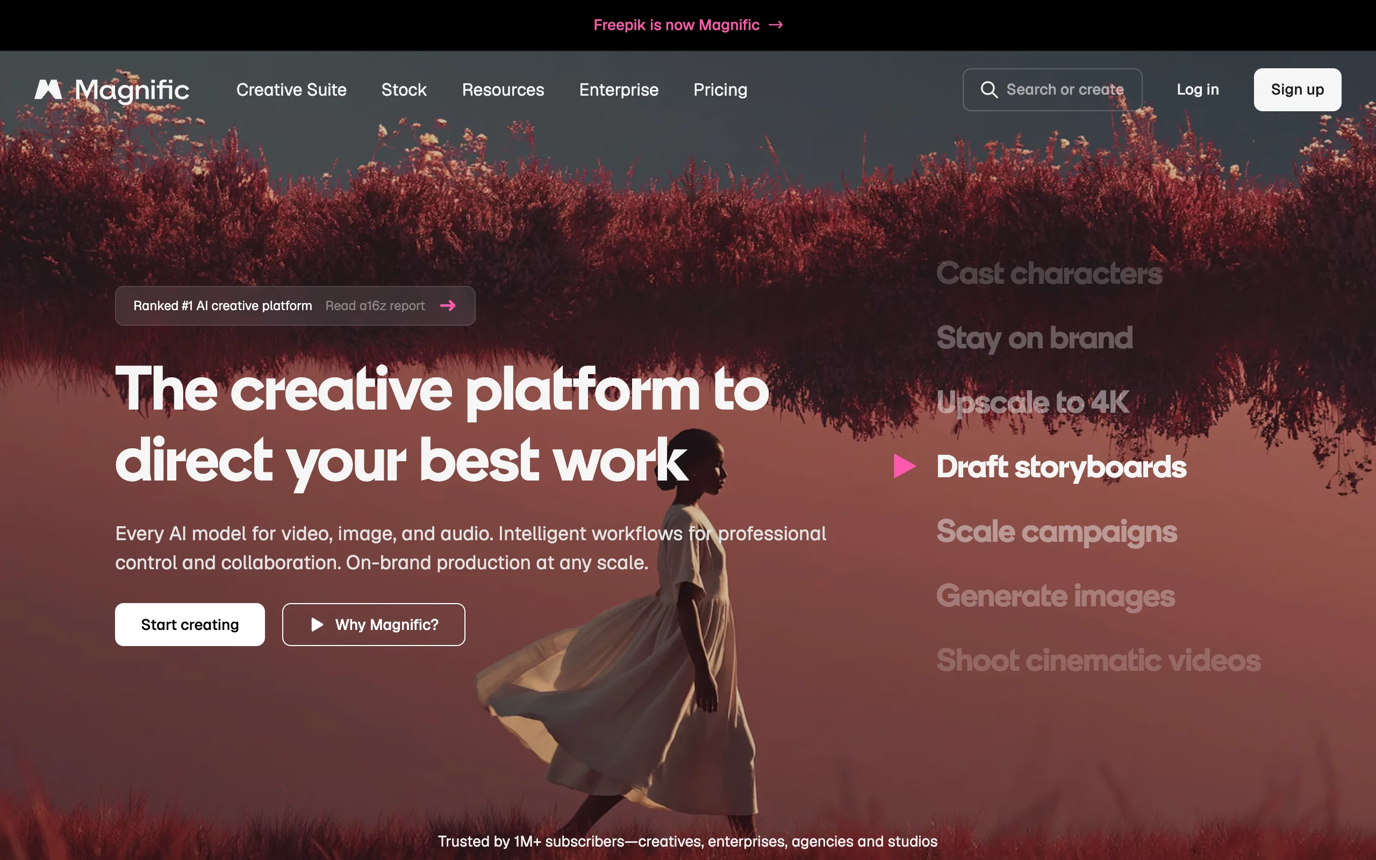Open the Resources menu
This screenshot has height=860, width=1376.
[x=503, y=89]
